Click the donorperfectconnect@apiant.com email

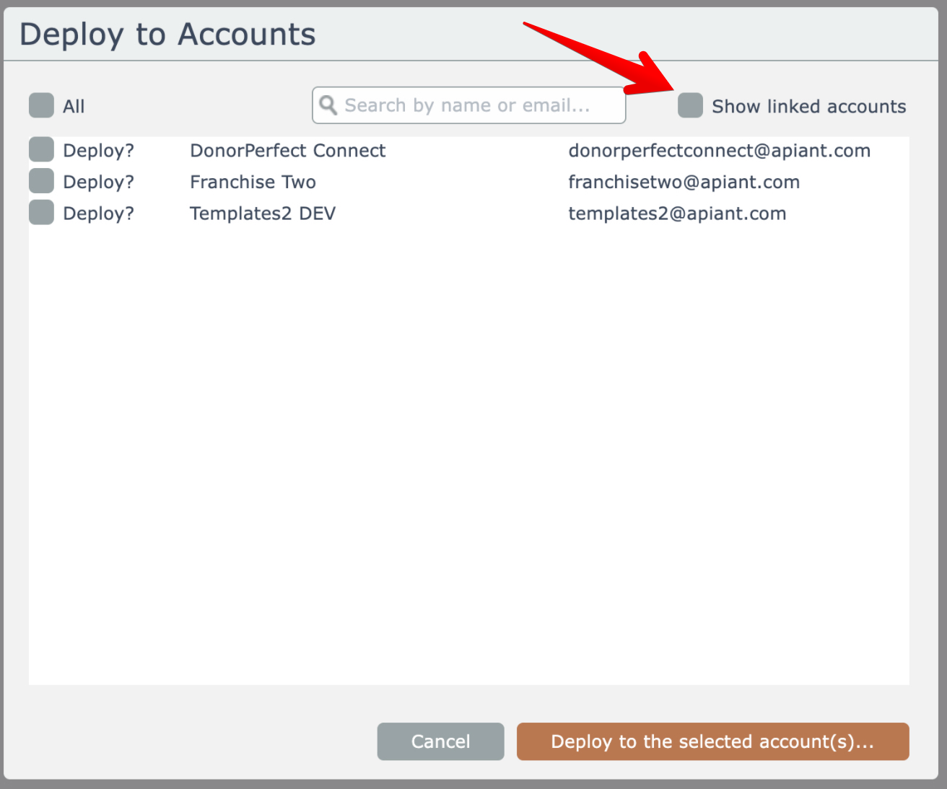pos(719,151)
